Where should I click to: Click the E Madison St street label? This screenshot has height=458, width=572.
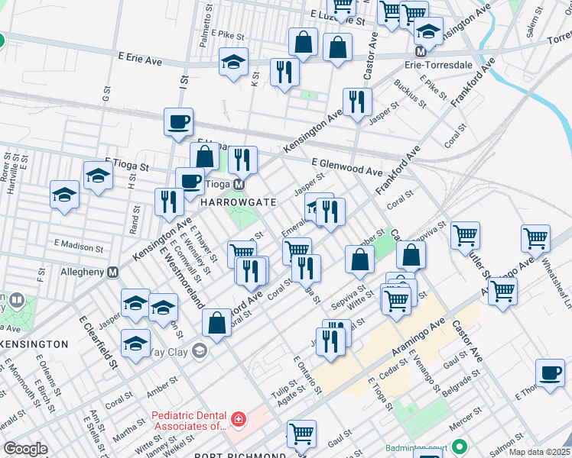79,246
